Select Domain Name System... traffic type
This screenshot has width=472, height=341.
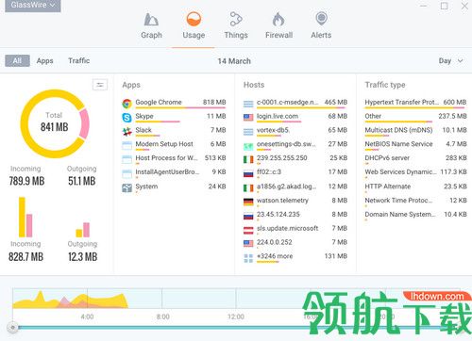point(400,214)
